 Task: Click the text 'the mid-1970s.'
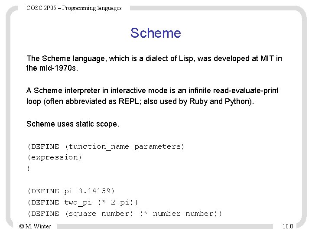[52, 68]
